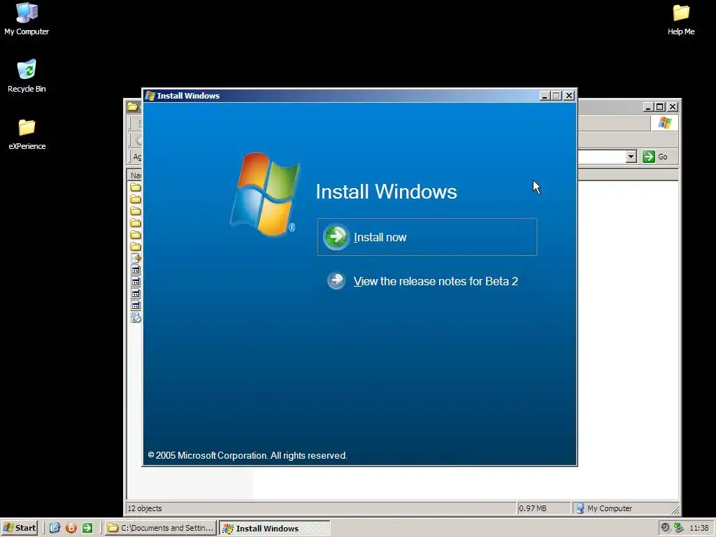Select the sixth folder in Explorer list

(x=136, y=247)
